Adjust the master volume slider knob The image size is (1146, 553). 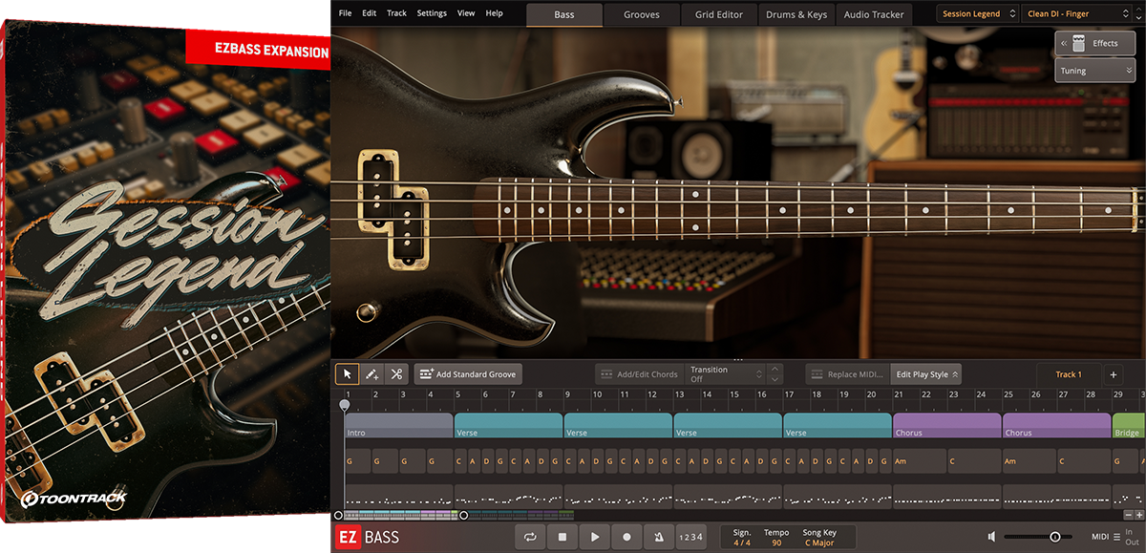pos(1055,537)
